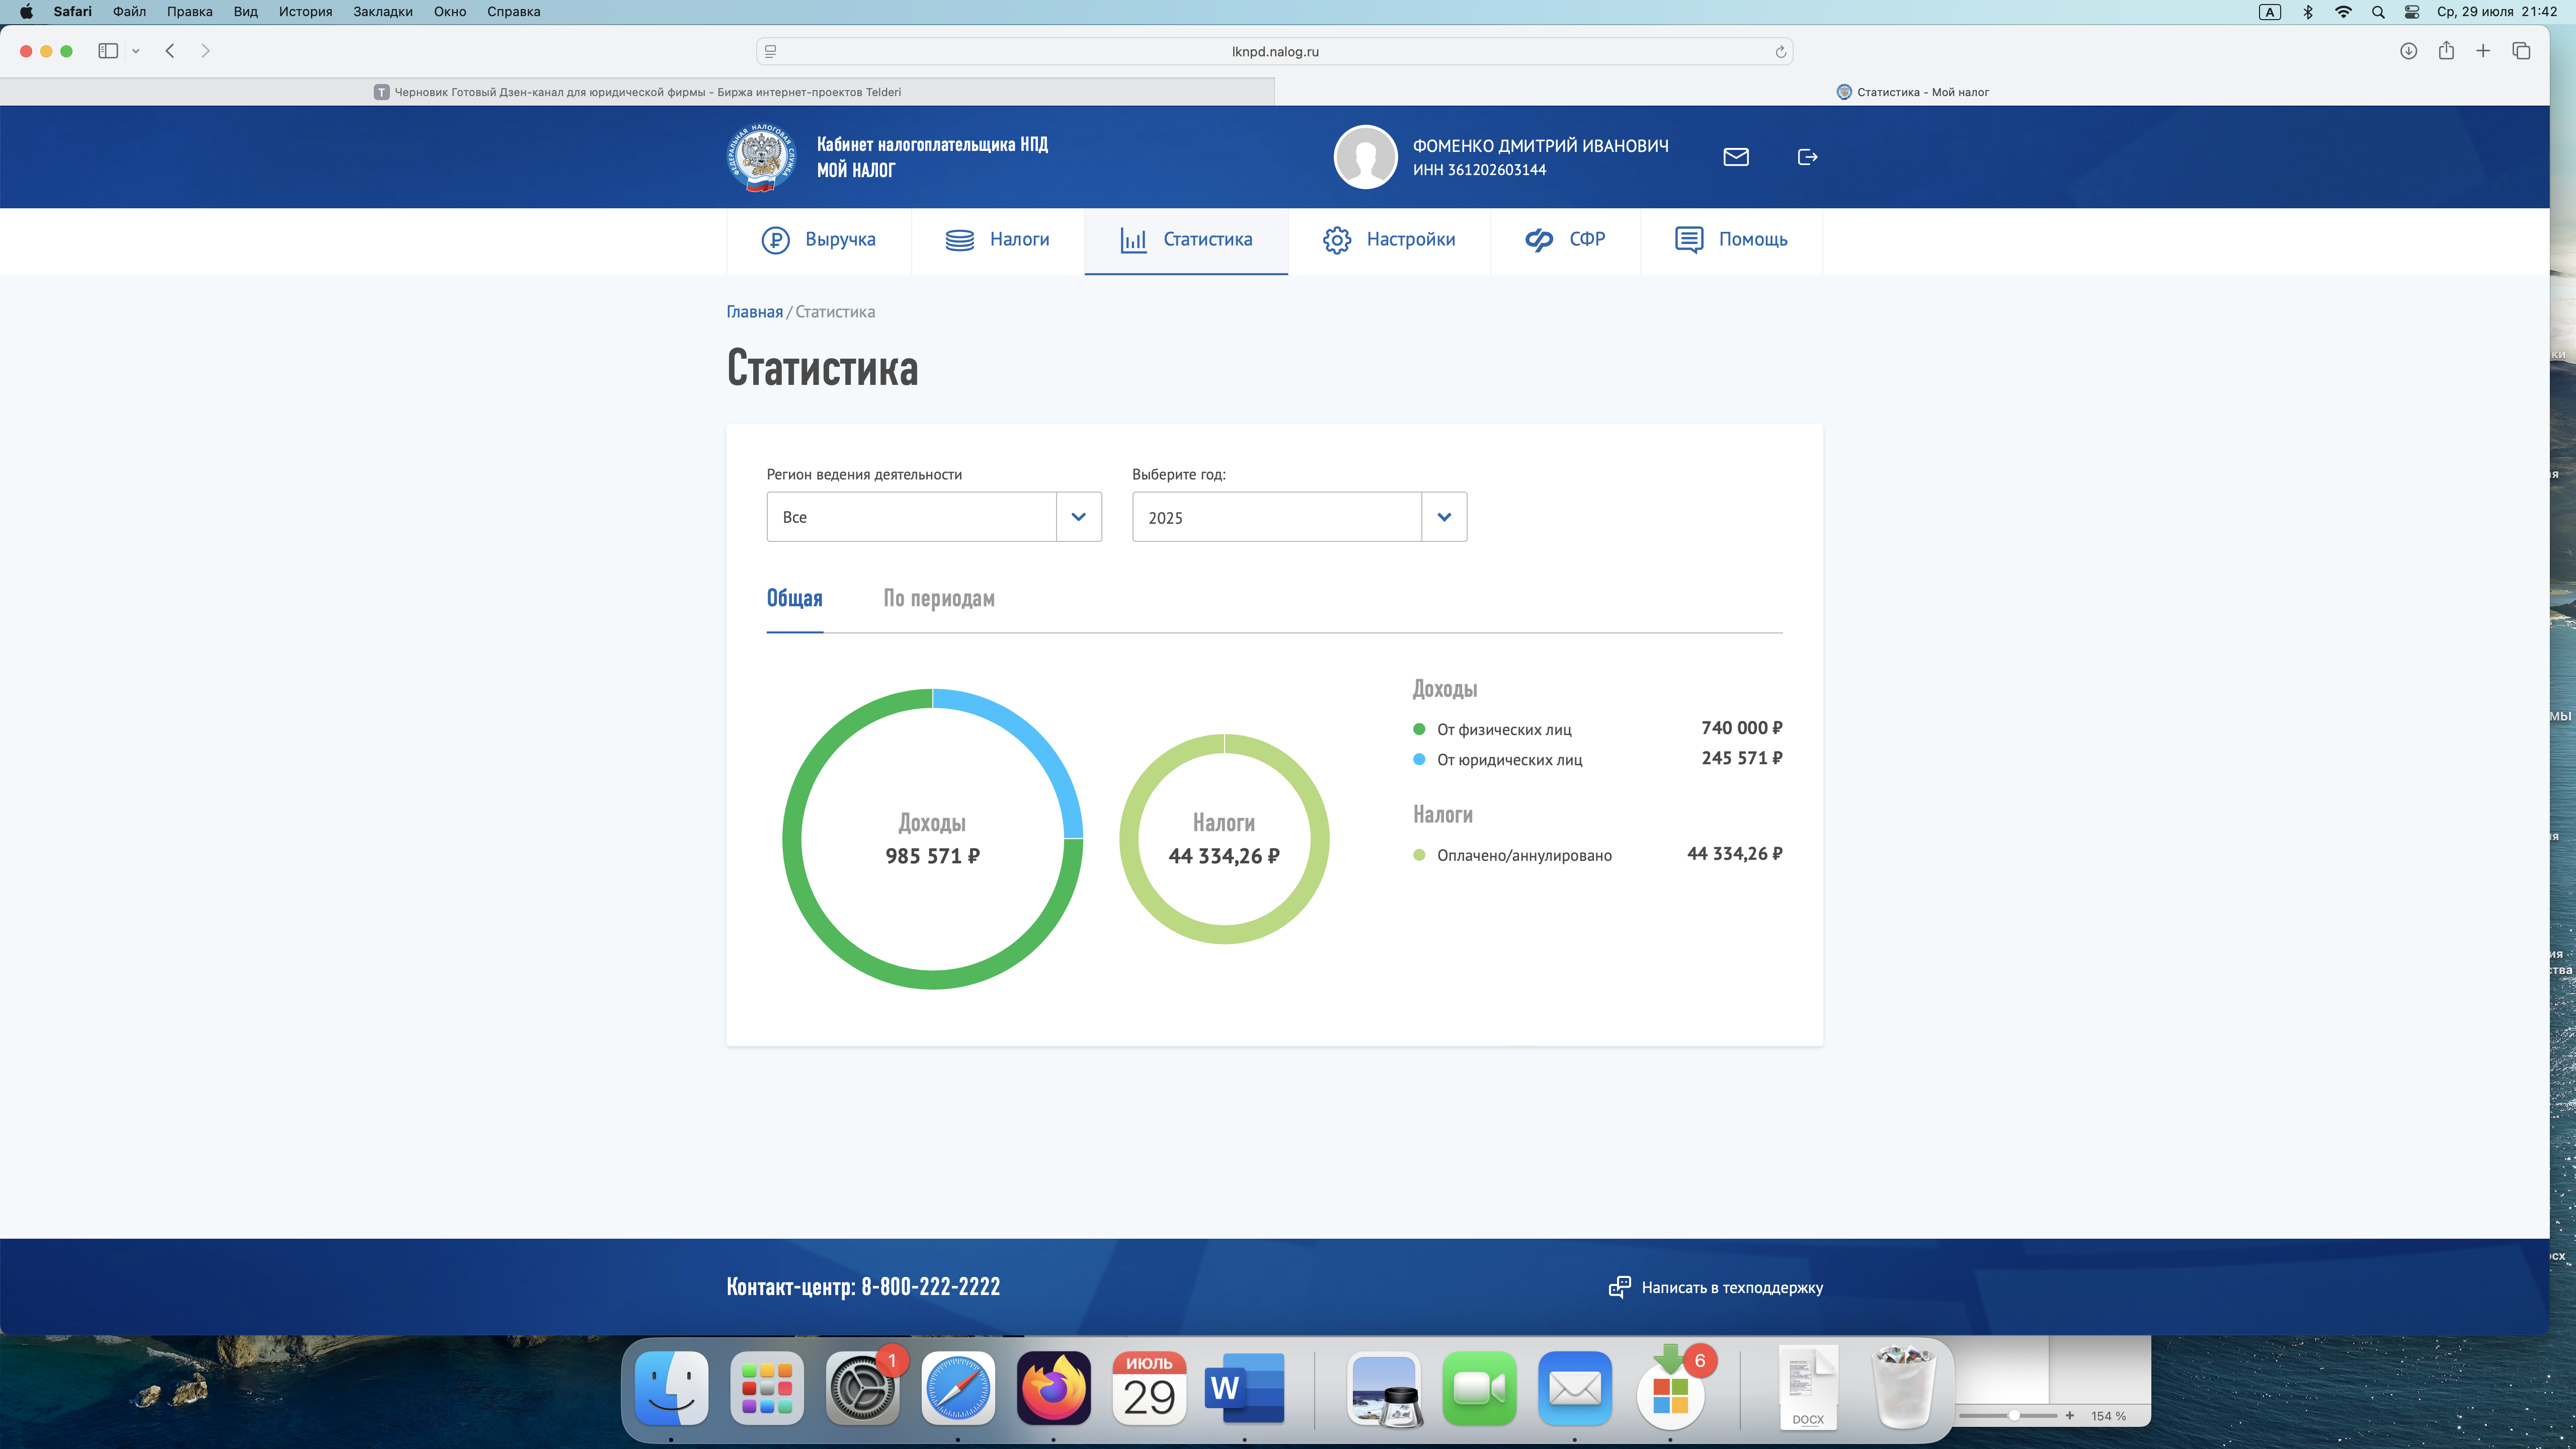Screen dimensions: 2576x1449
Task: Open the Статистика navigation item
Action: coord(1186,240)
